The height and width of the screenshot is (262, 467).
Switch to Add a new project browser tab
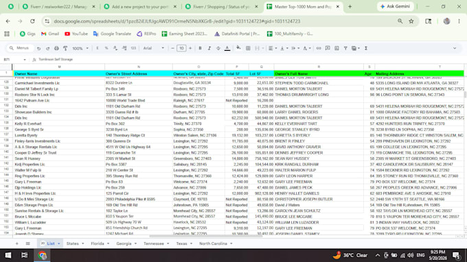coord(140,7)
